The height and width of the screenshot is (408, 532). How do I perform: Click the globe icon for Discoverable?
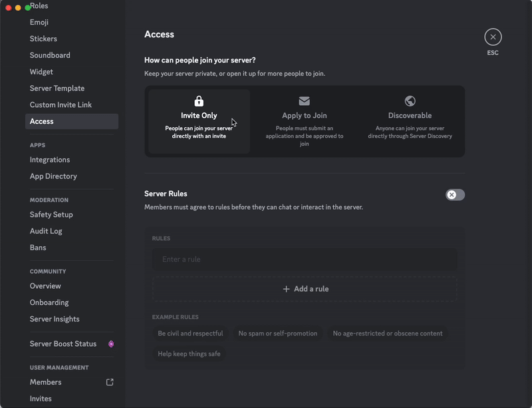(x=410, y=101)
